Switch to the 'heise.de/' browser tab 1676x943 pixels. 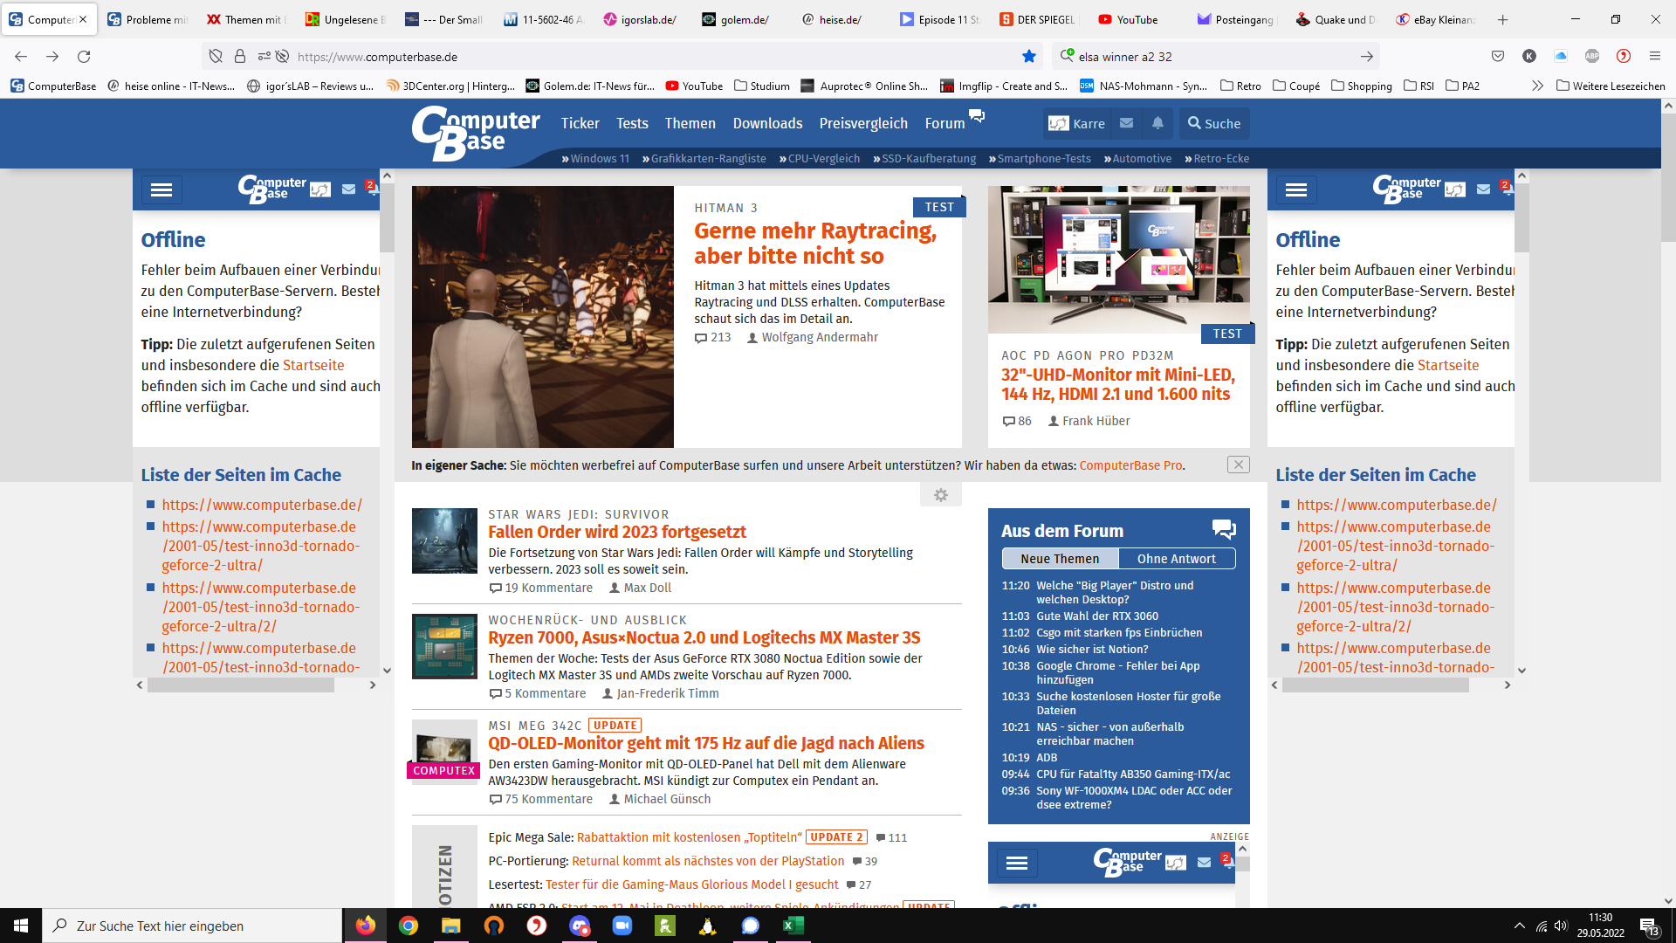click(x=841, y=19)
